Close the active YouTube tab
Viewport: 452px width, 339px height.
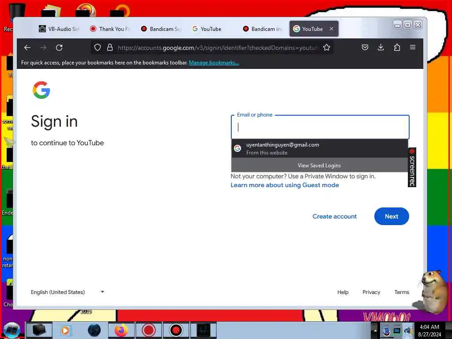tap(331, 29)
